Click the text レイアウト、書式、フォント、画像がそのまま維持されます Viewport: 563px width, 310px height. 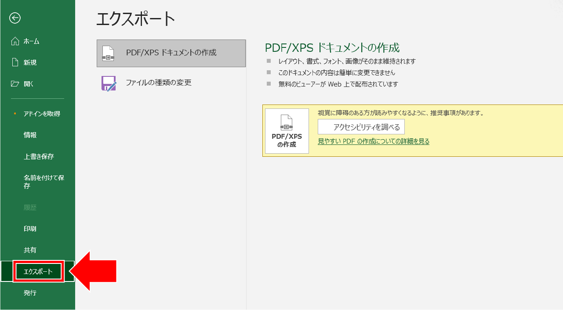[347, 61]
